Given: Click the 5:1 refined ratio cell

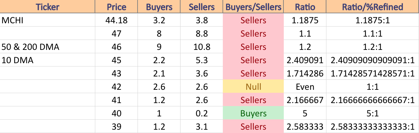Looking at the screenshot, I should click(372, 113).
